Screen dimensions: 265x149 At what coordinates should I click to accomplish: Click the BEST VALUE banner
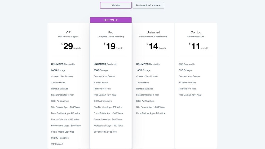[111, 20]
